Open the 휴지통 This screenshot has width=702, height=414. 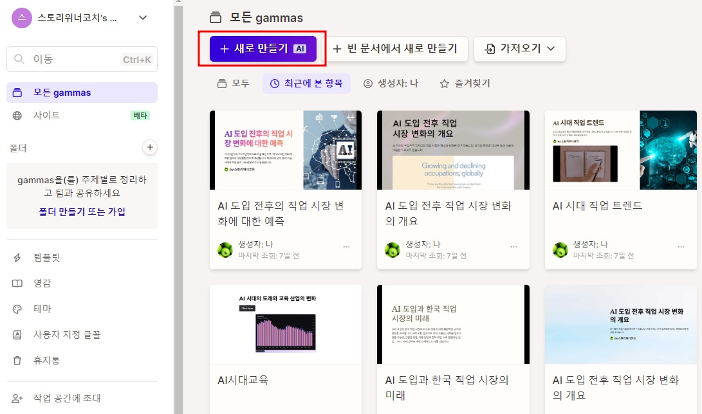(45, 359)
